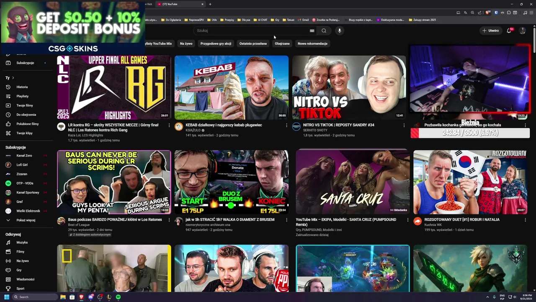This screenshot has height=302, width=536.
Task: Open options menu for YouTube Mix Santa Cruz
Action: pyautogui.click(x=408, y=220)
